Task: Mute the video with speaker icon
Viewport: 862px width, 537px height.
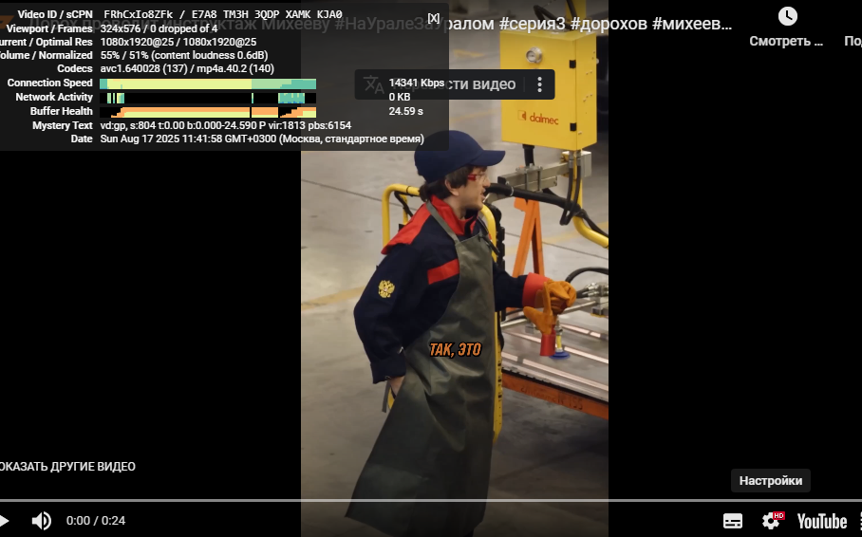Action: click(41, 521)
